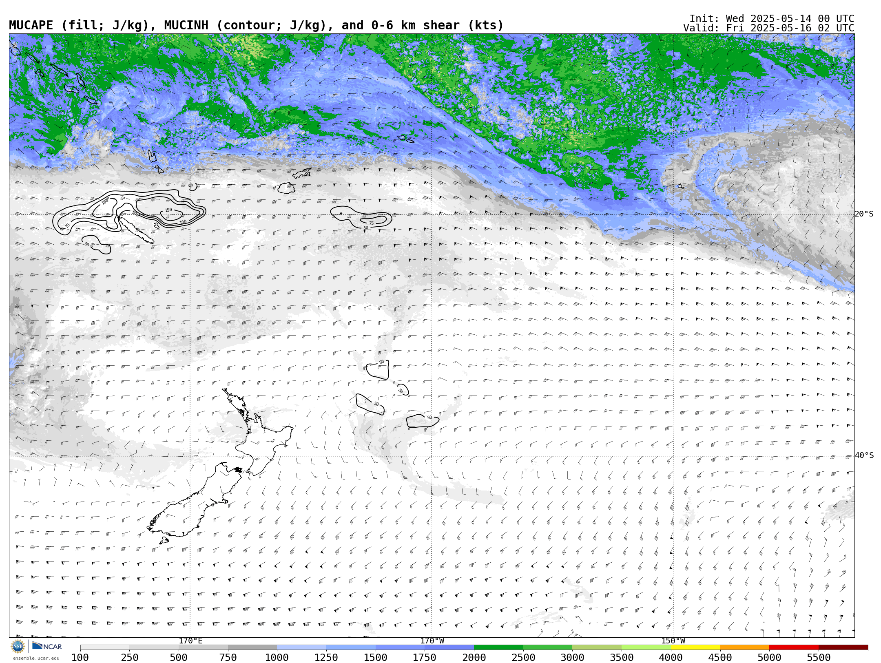Click the colorbar tick label 500
881x663 pixels.
pos(179,657)
